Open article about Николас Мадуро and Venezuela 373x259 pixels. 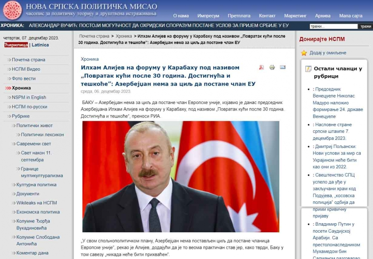click(x=338, y=103)
